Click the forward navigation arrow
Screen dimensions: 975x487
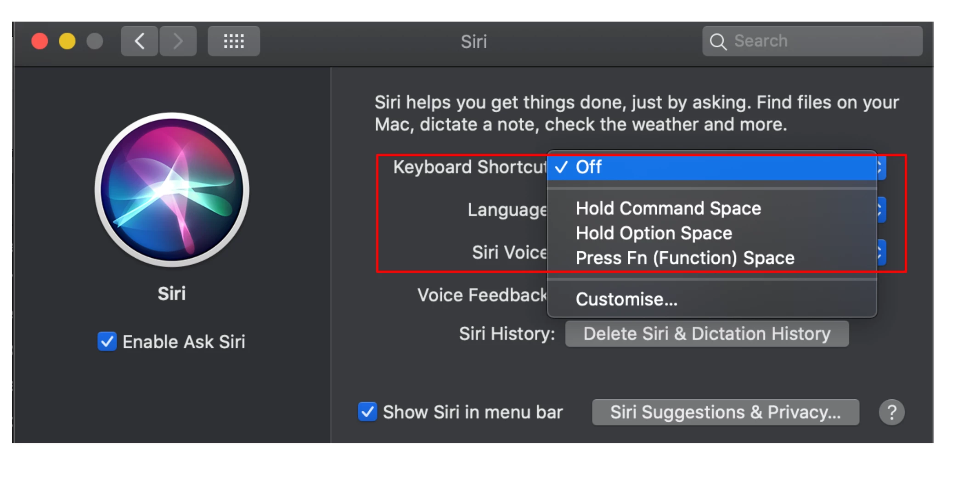(178, 41)
